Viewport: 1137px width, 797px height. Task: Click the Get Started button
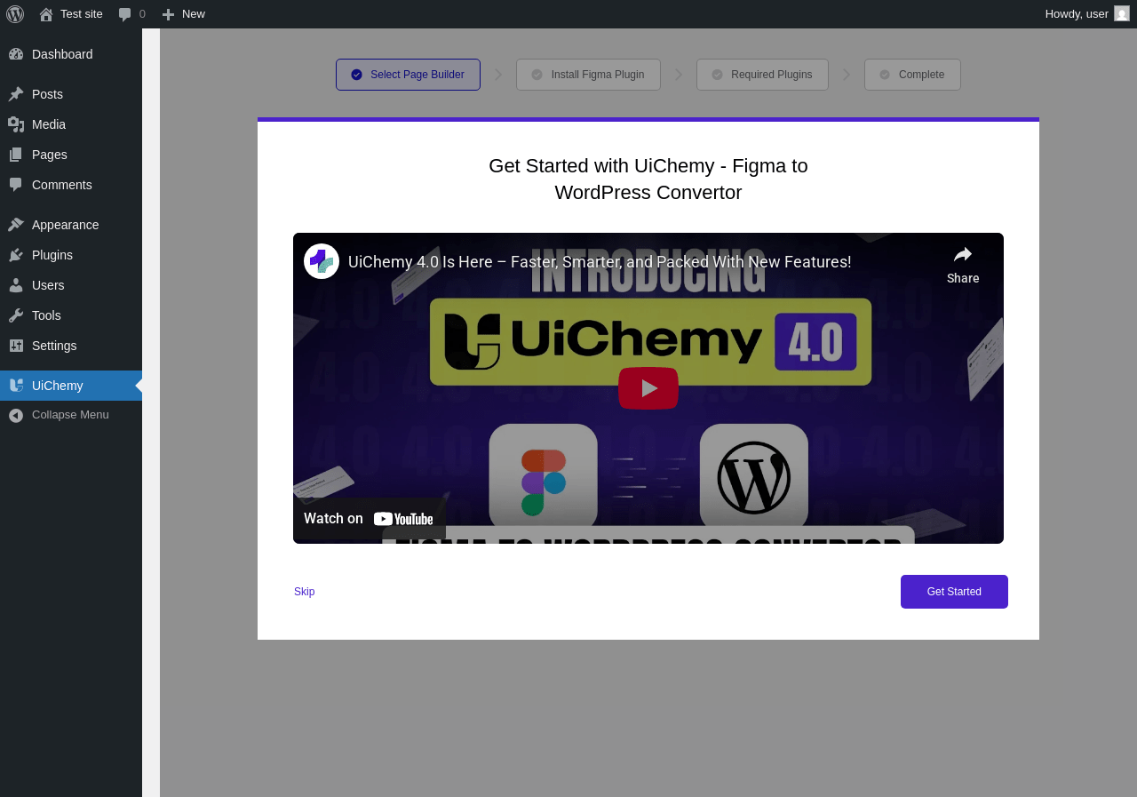click(954, 592)
